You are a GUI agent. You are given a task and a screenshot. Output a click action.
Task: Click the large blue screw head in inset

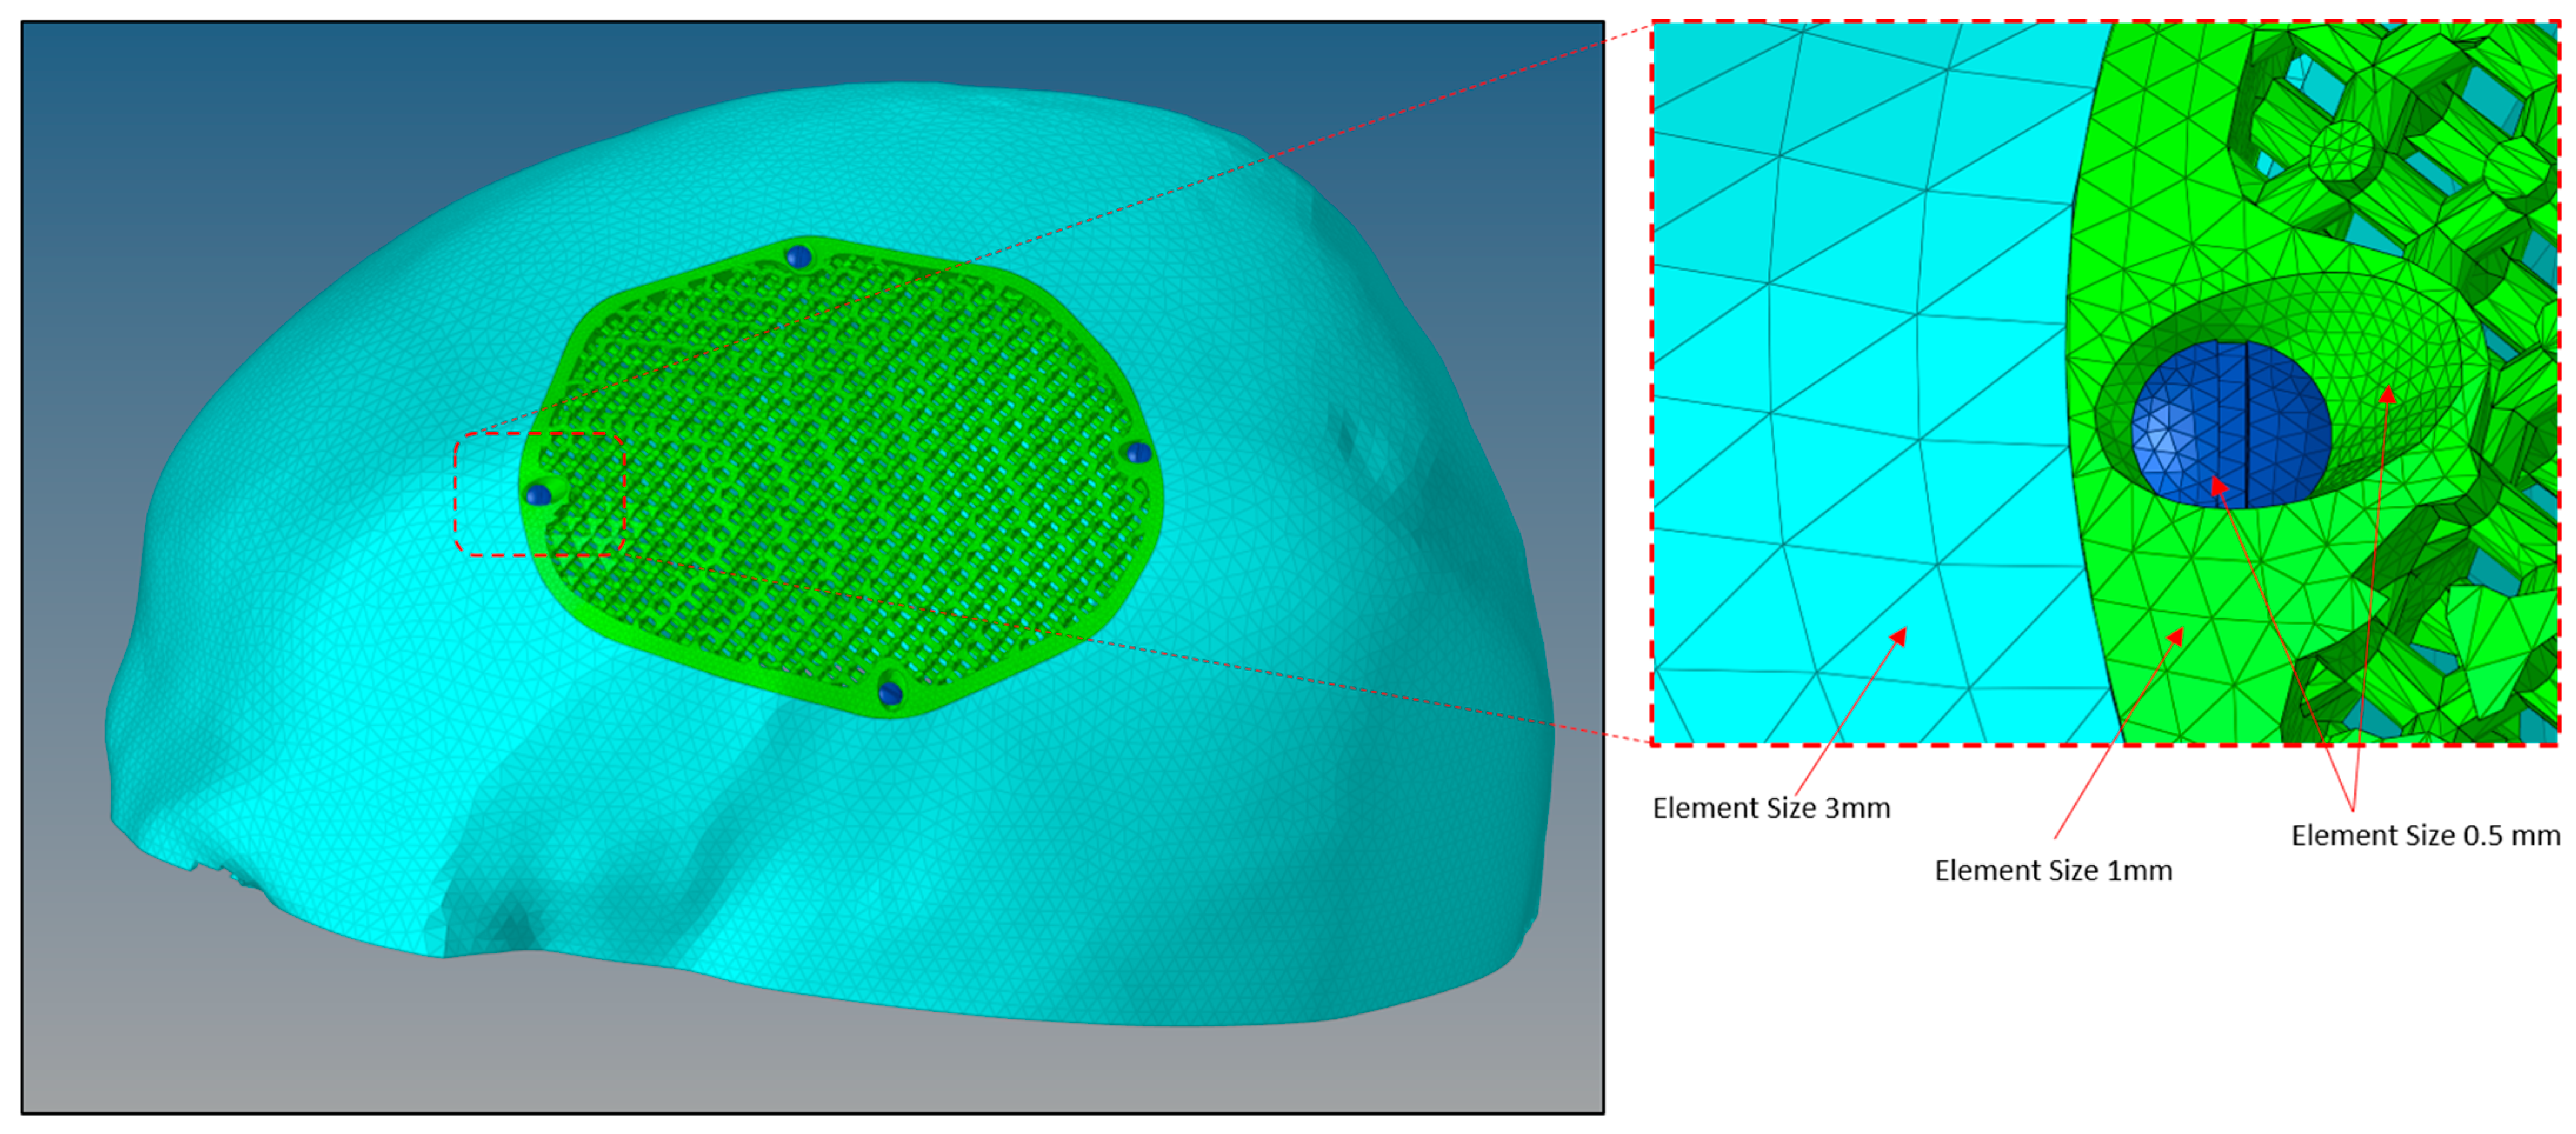point(2231,424)
